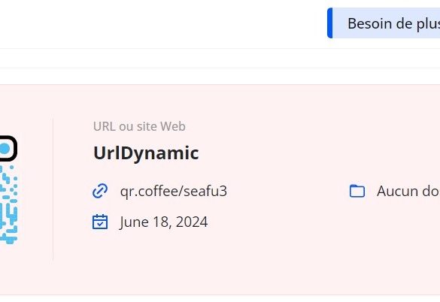440x302 pixels.
Task: Click the empty header area left of Besoin banner
Action: pyautogui.click(x=162, y=23)
